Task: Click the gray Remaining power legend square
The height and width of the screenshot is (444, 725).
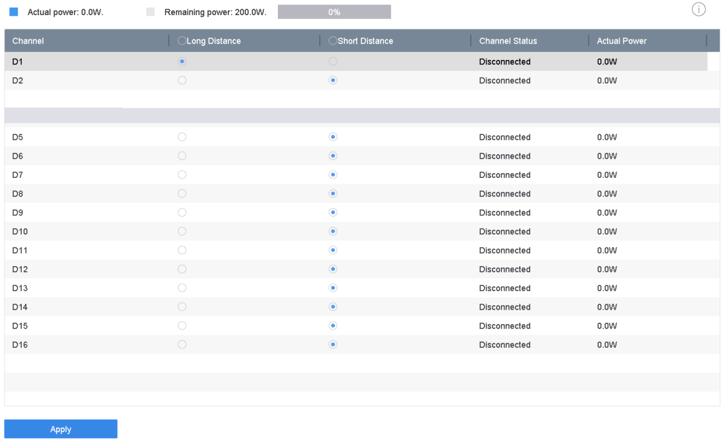Action: 151,12
